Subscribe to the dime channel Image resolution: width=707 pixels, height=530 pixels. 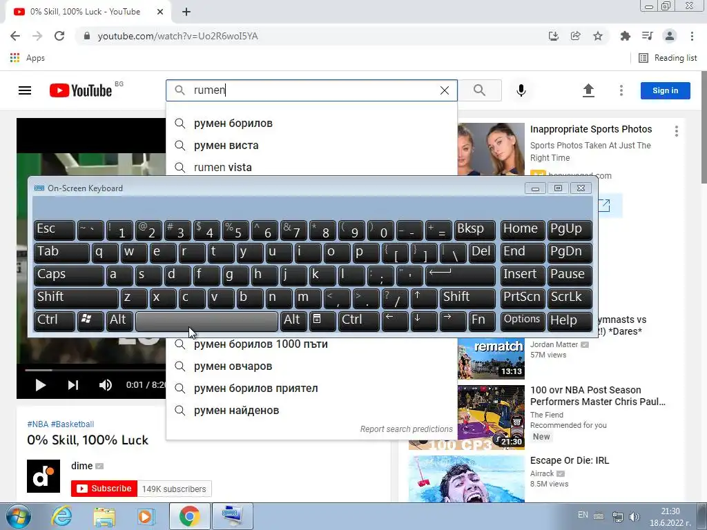click(104, 489)
